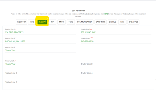The image size is (156, 91).
Task: Click the Edit Parameter heading text
Action: 78,11
